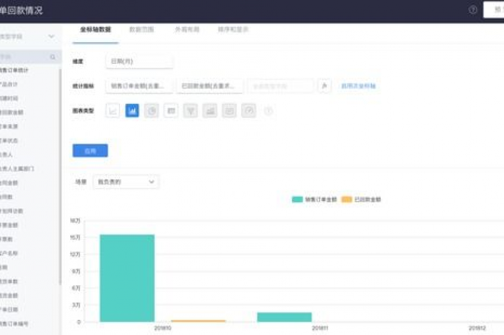Click the blue 应用 apply button

91,150
